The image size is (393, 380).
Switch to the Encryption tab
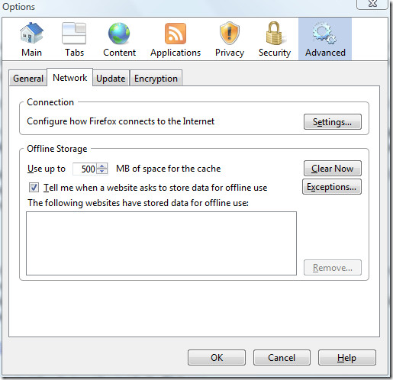tap(156, 79)
